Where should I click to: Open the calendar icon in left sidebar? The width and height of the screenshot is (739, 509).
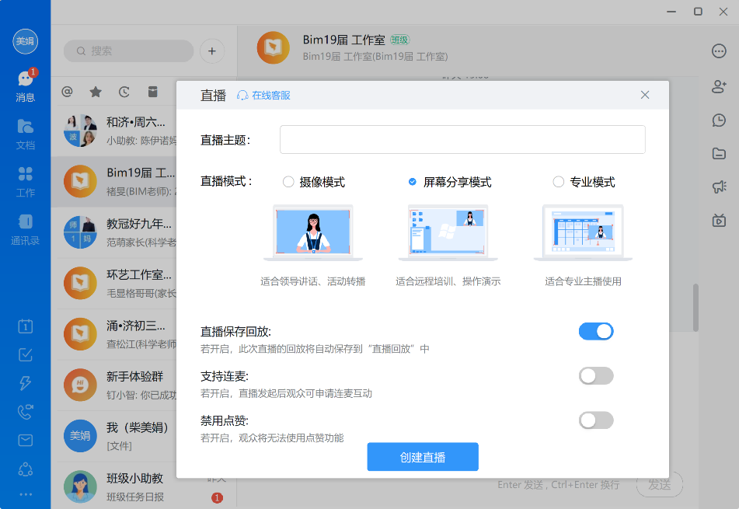click(25, 326)
